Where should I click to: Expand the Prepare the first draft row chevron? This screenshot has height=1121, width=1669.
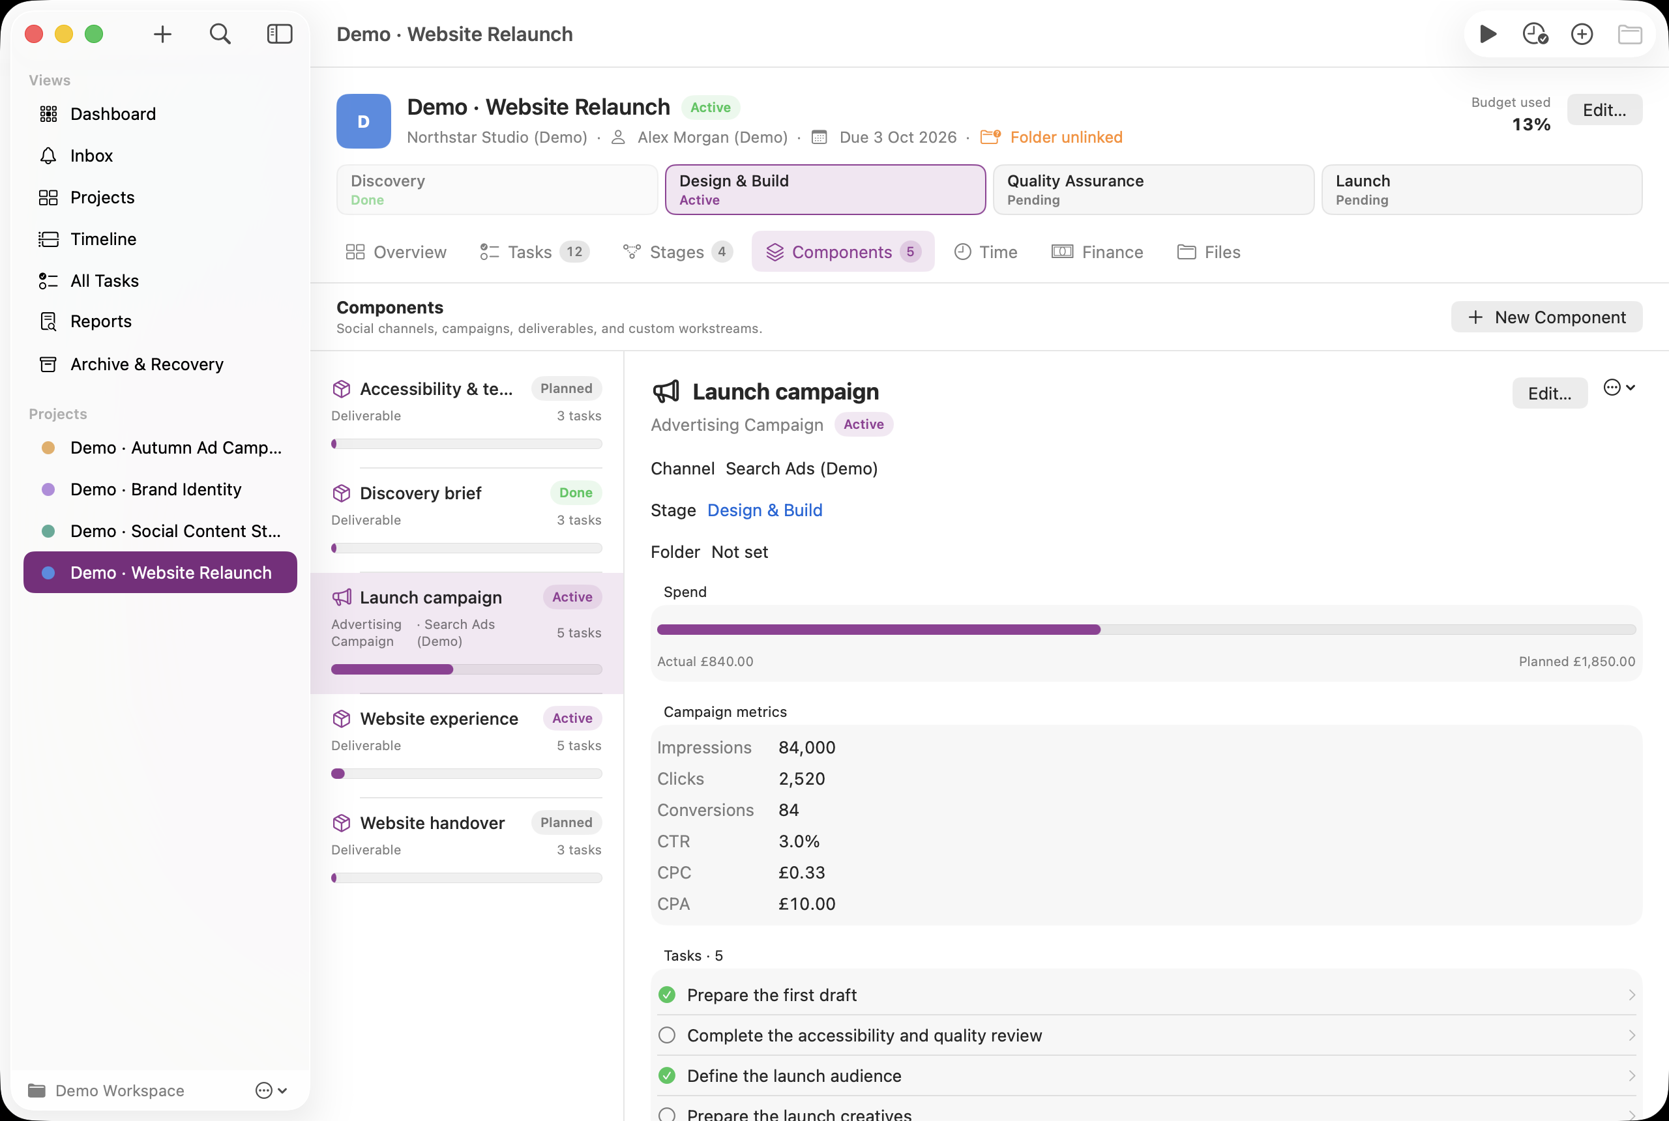1631,995
